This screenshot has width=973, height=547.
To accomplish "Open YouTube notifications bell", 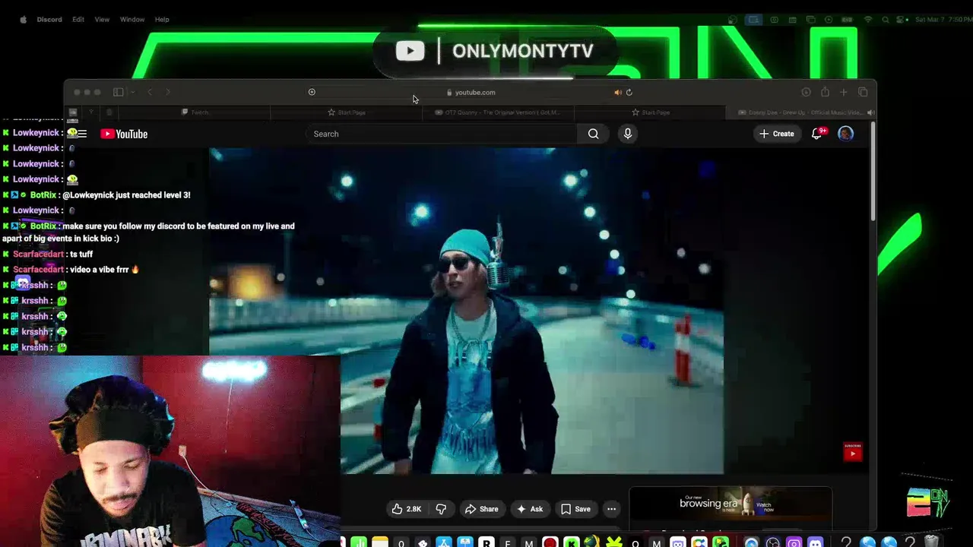I will (817, 134).
